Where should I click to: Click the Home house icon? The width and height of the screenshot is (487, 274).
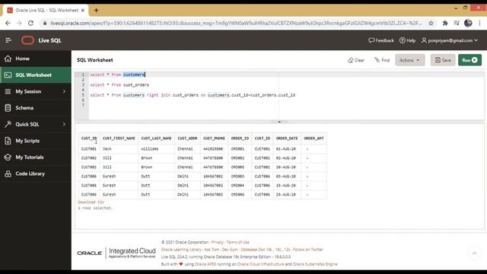pyautogui.click(x=8, y=59)
